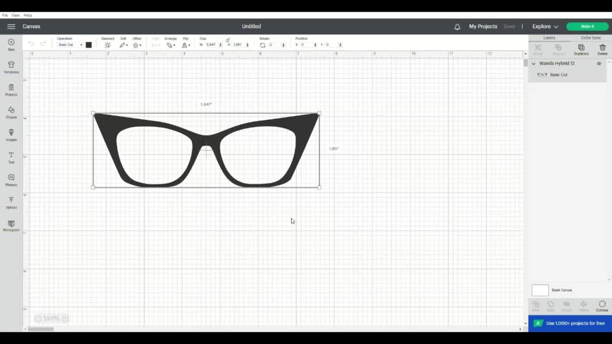
Task: Open the Phrases panel
Action: click(11, 180)
